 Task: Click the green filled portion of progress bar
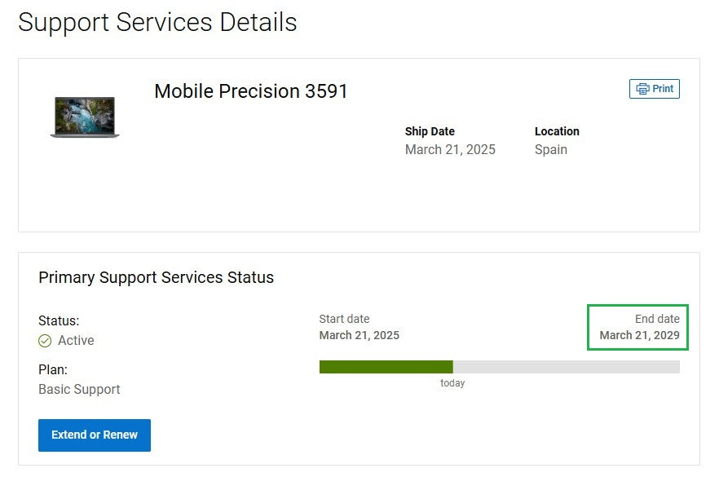[386, 367]
